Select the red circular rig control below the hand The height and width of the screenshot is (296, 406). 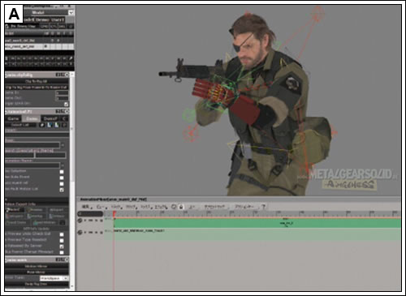tap(191, 135)
